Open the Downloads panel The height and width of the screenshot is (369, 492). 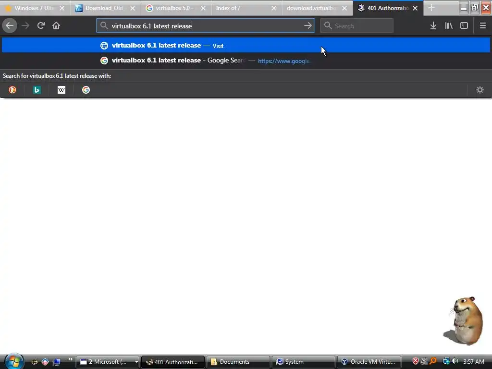pos(433,26)
